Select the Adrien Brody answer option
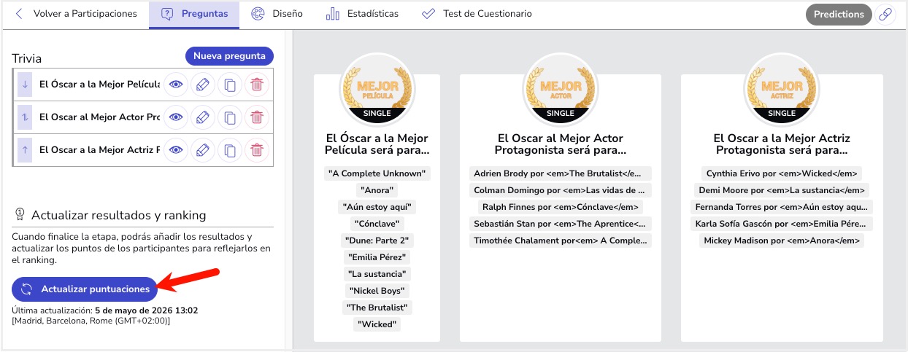Image resolution: width=908 pixels, height=352 pixels. click(560, 173)
